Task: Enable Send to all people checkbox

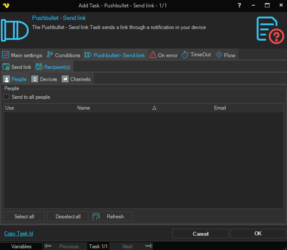Action: point(7,97)
